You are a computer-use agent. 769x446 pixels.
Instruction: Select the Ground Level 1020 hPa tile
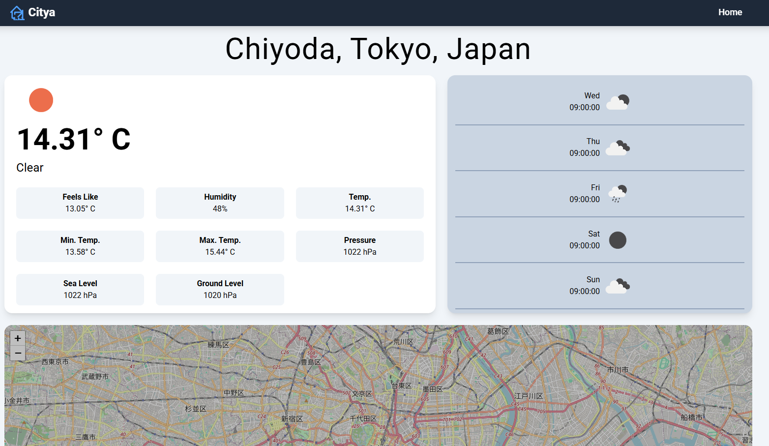pos(220,289)
